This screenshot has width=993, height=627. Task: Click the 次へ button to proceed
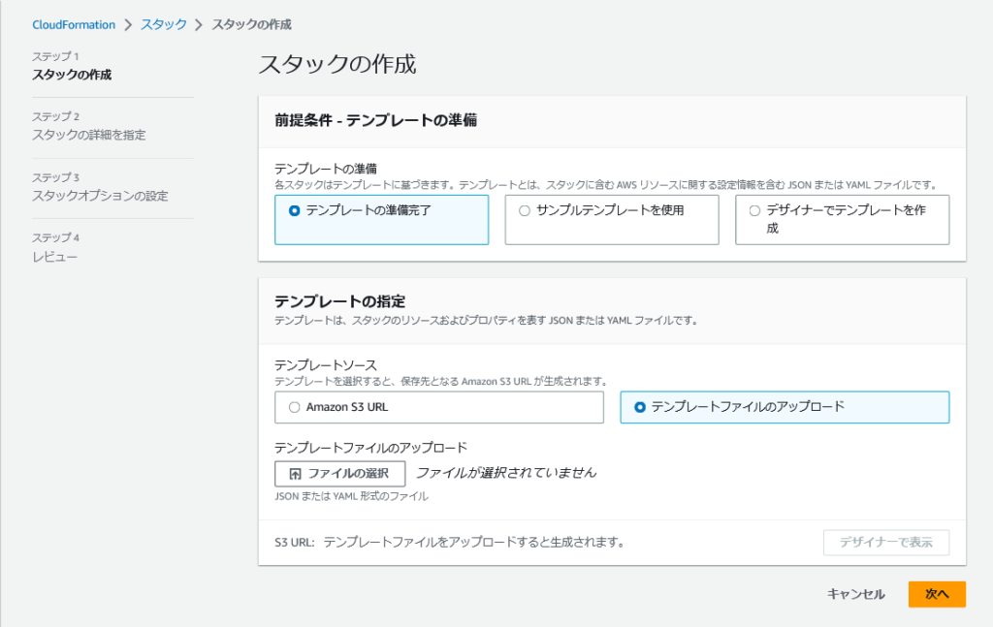coord(936,594)
